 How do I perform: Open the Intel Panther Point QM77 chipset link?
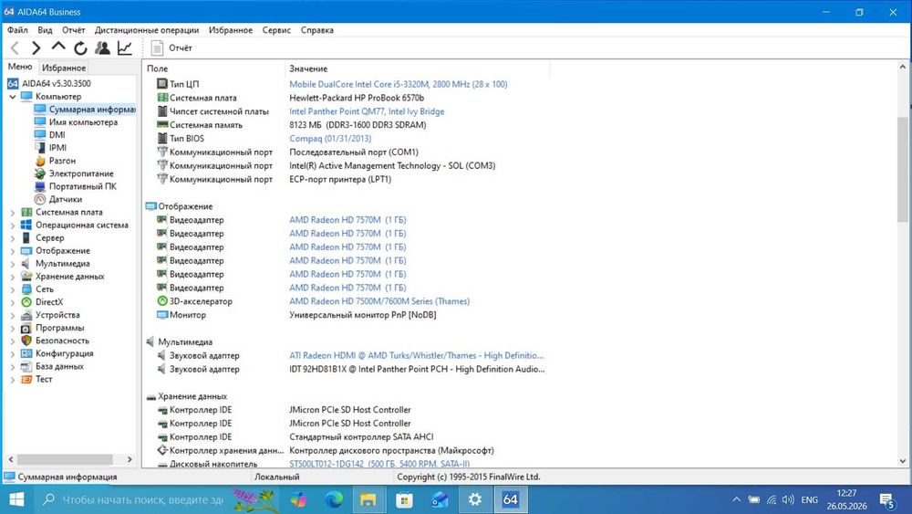point(367,111)
